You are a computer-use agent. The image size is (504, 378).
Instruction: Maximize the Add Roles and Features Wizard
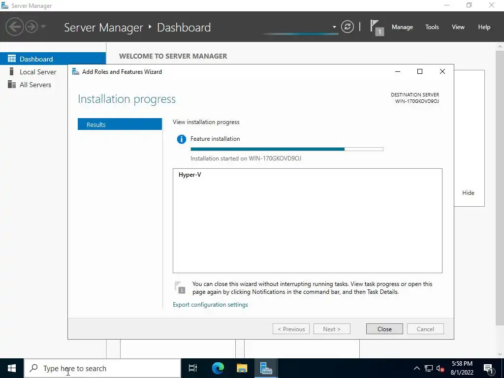419,71
